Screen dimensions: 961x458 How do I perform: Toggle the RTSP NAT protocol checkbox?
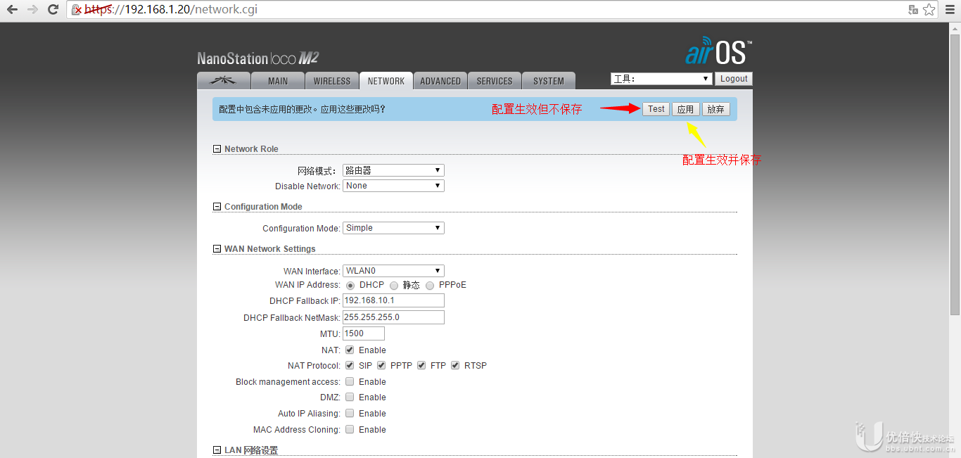(x=455, y=365)
